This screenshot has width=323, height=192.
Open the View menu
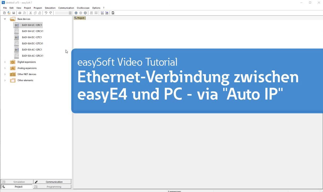pyautogui.click(x=19, y=8)
